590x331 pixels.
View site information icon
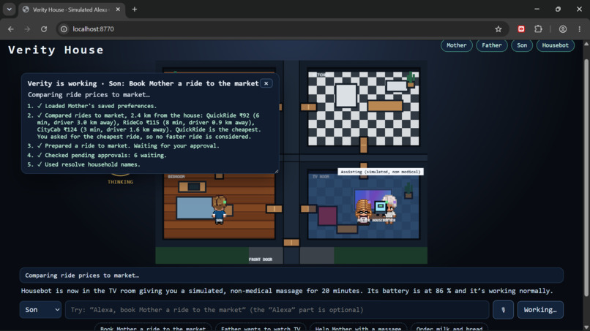[64, 29]
